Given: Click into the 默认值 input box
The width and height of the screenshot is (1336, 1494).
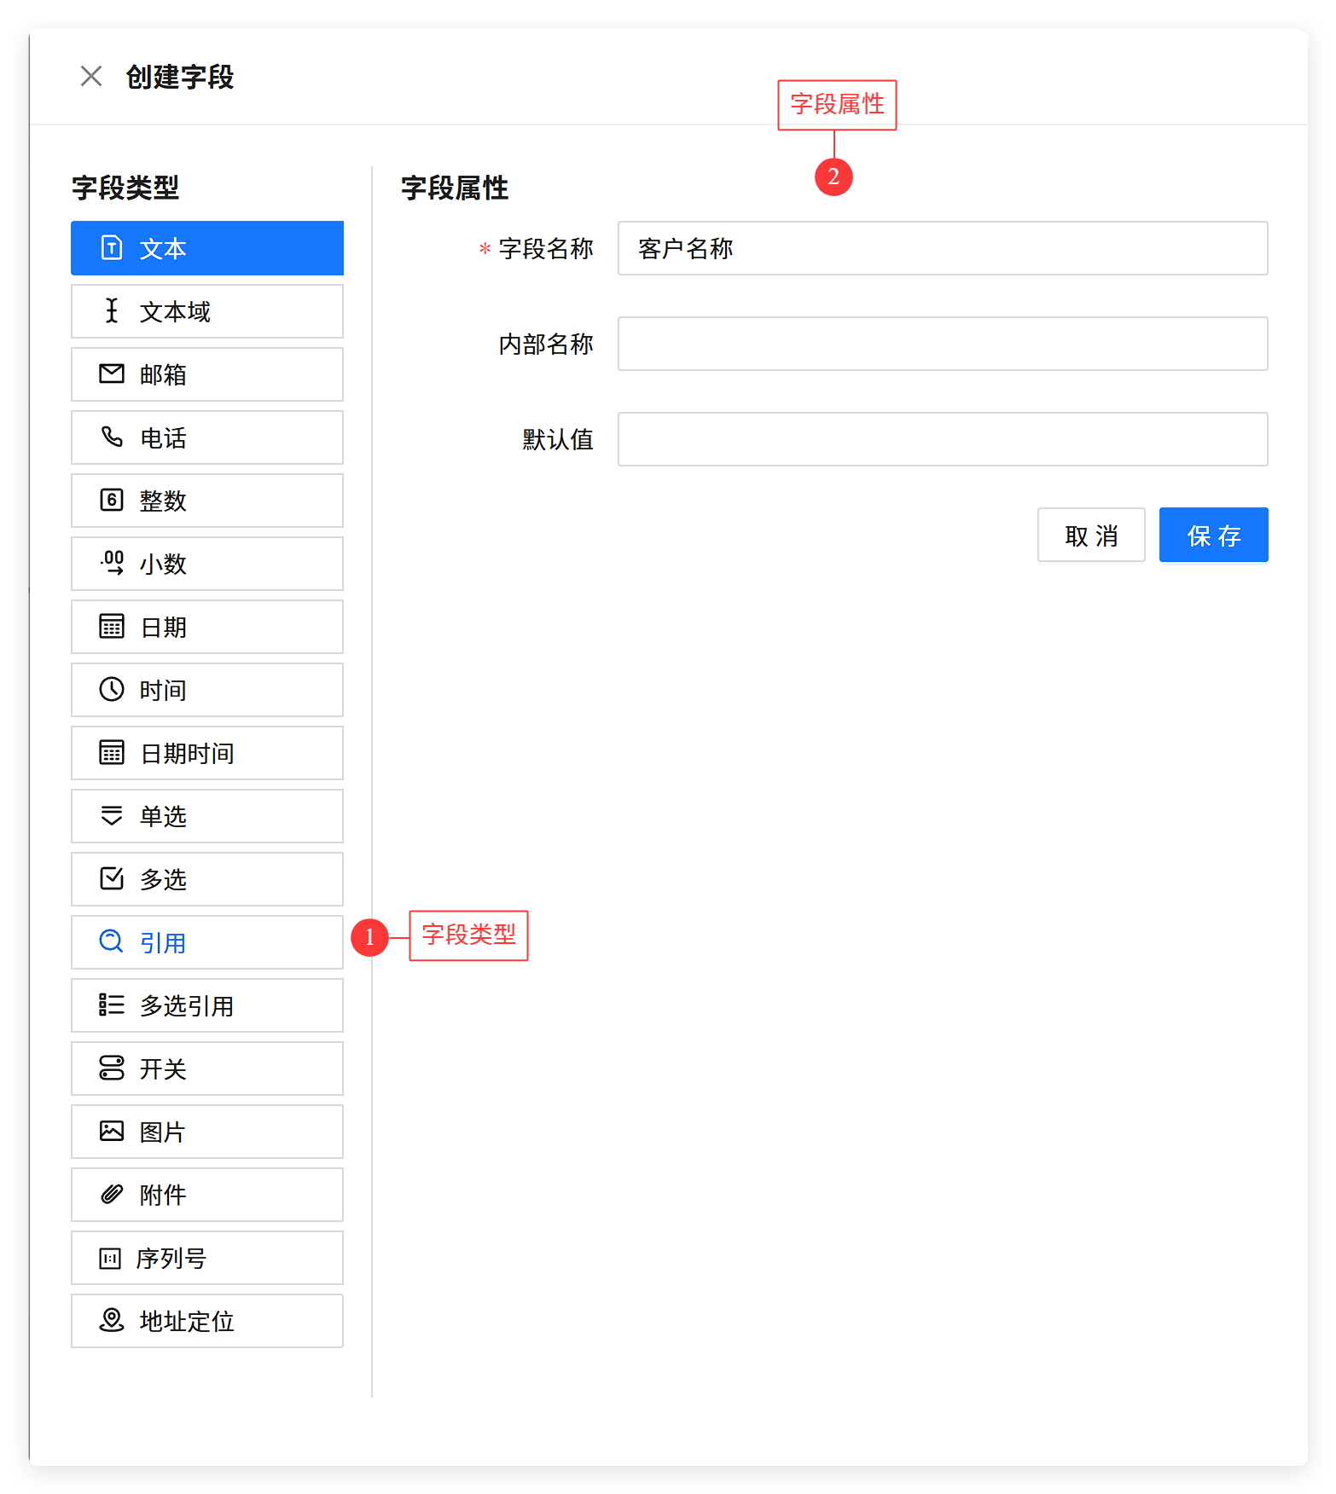Looking at the screenshot, I should [x=942, y=439].
